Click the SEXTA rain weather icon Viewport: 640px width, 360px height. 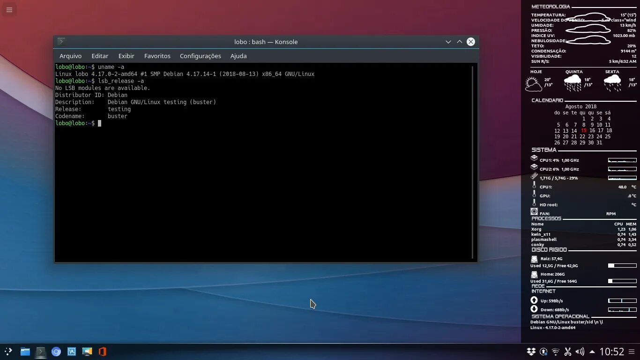point(612,83)
